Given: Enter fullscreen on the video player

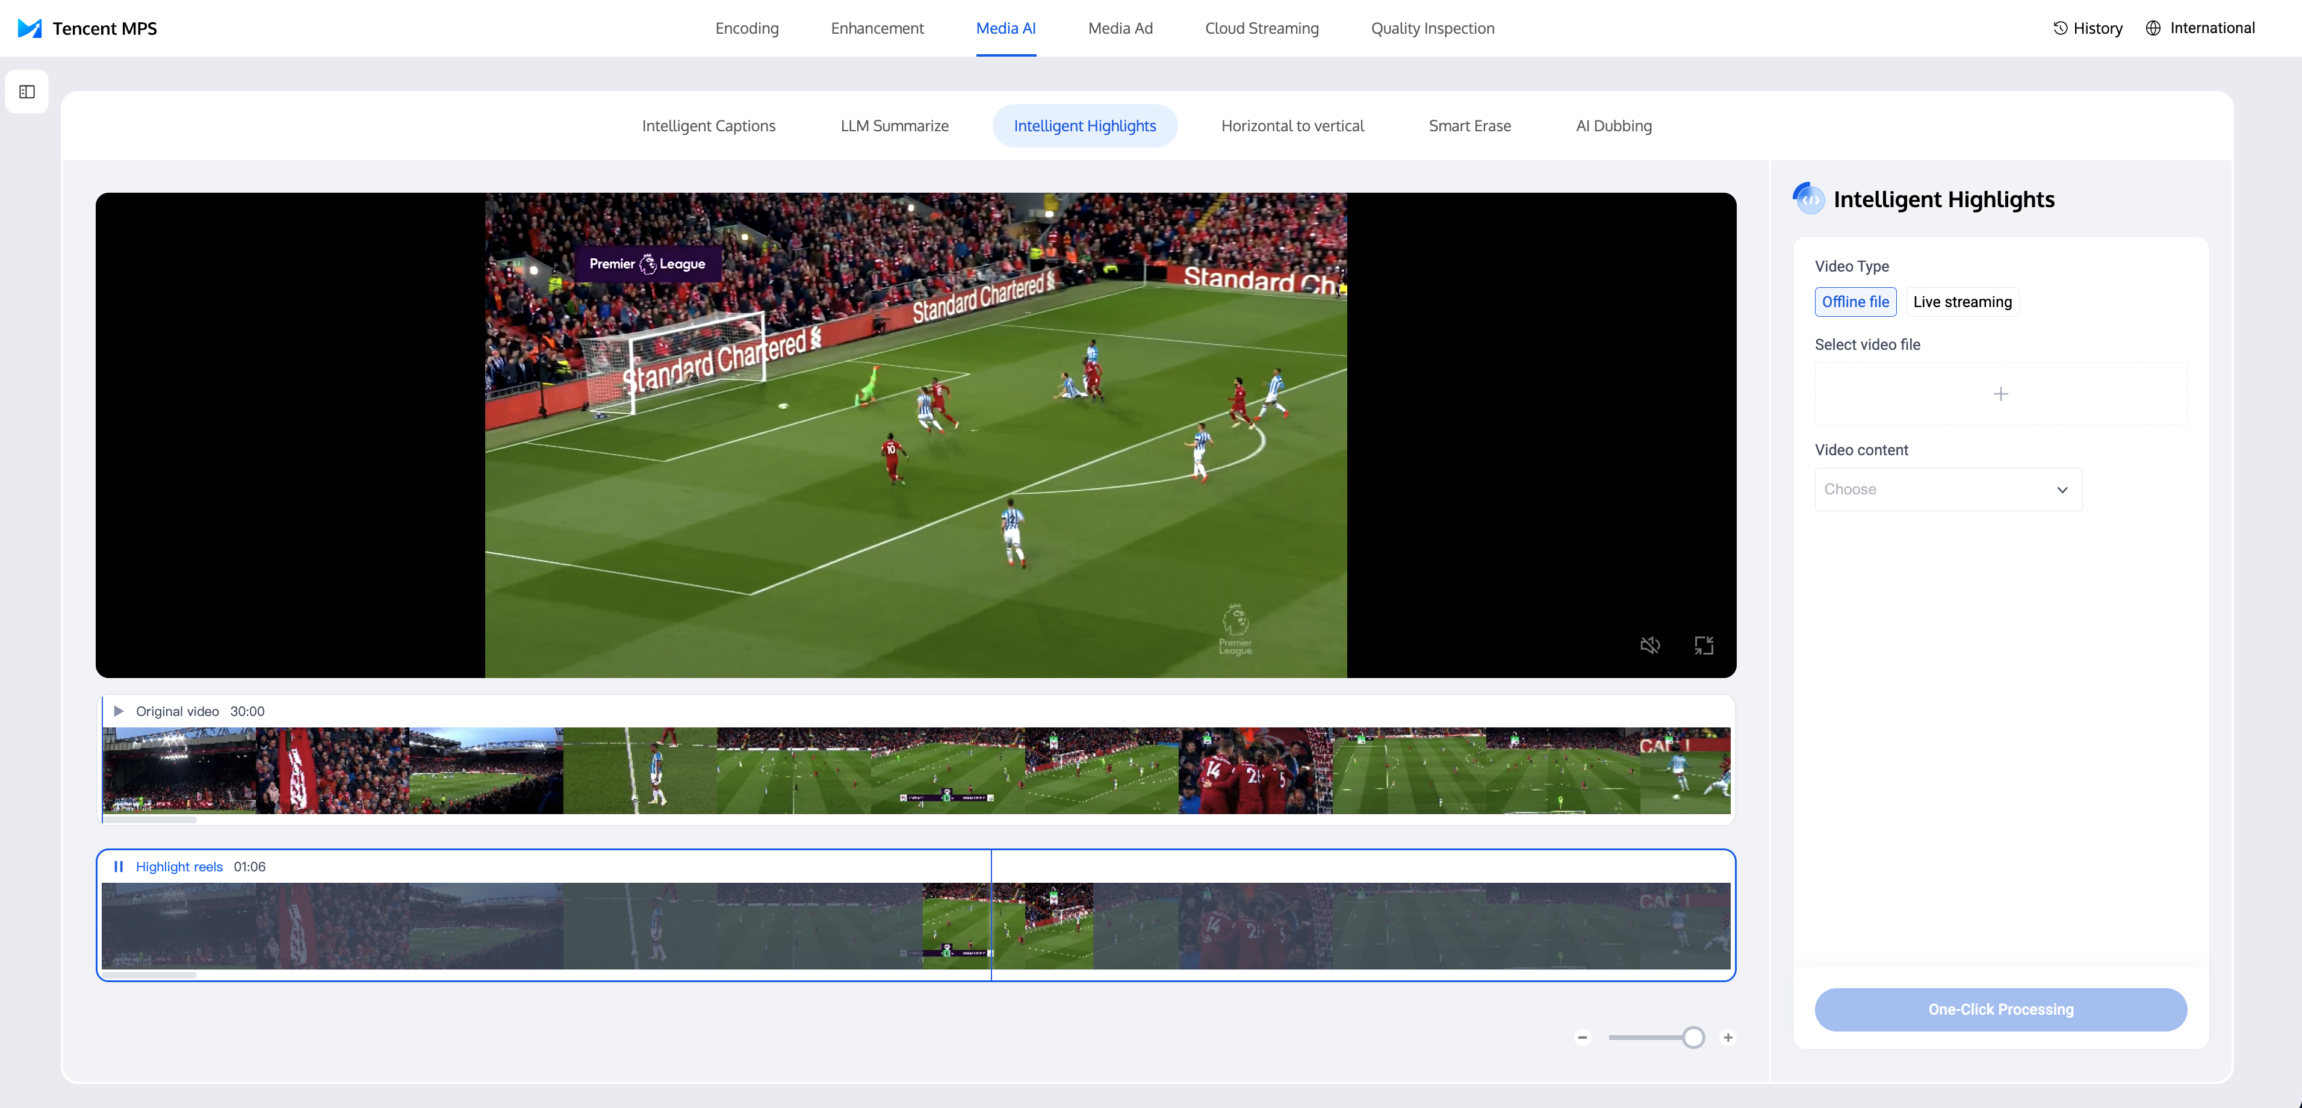Looking at the screenshot, I should tap(1703, 645).
